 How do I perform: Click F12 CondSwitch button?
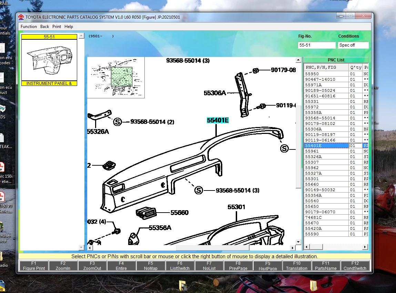coord(355,266)
